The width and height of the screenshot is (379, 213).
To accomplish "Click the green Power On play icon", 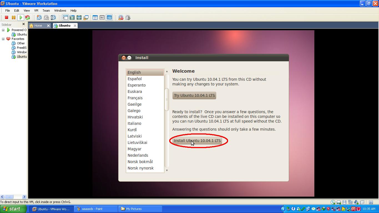I will (x=21, y=17).
